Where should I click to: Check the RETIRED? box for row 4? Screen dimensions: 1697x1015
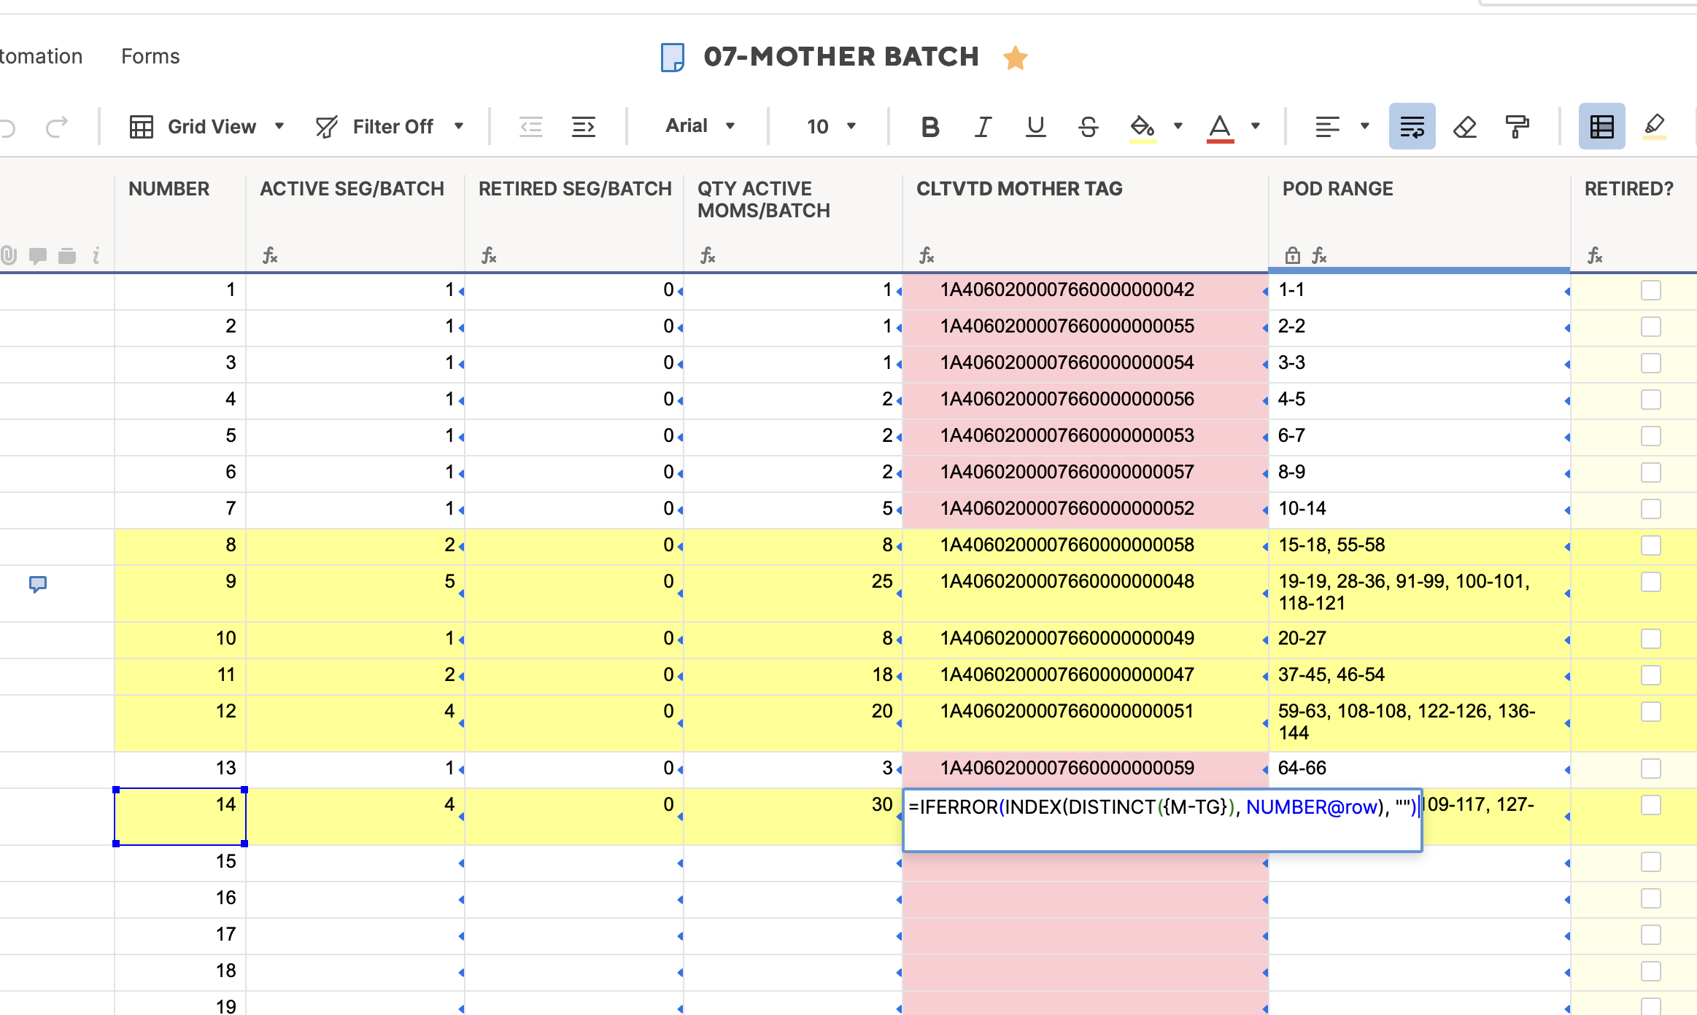coord(1651,400)
